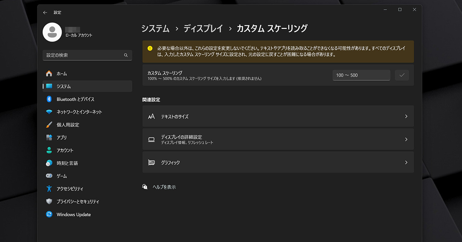Expand the グラフィック chevron
Viewport: 462px width, 242px height.
[x=406, y=162]
